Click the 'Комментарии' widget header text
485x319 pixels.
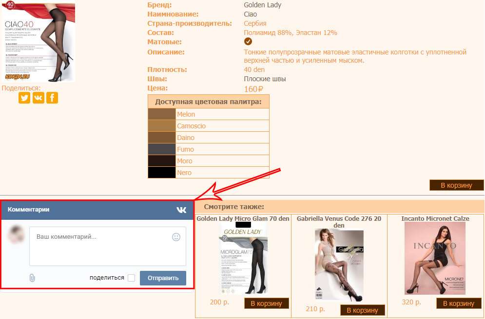tap(28, 210)
